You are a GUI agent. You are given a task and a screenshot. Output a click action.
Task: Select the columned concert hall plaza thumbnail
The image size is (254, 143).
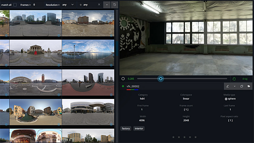36,53
